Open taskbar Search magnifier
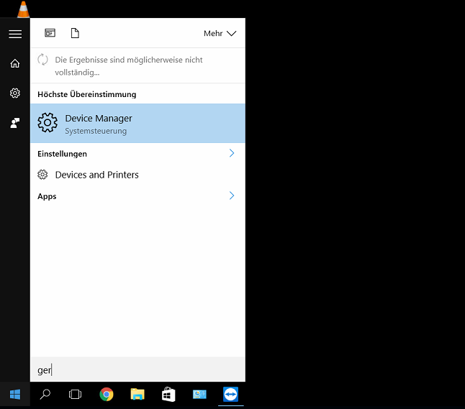The height and width of the screenshot is (409, 465). pos(45,395)
